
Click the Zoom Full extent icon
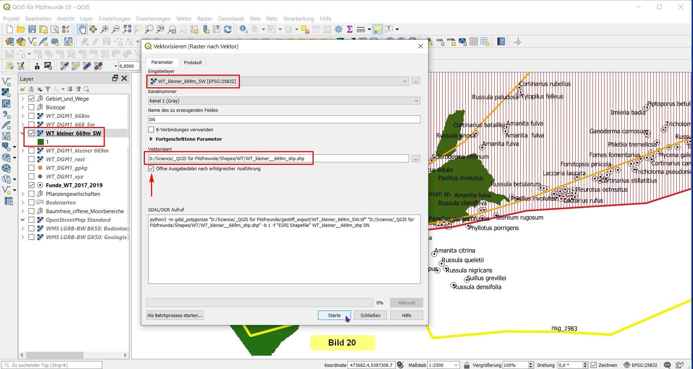coord(127,29)
